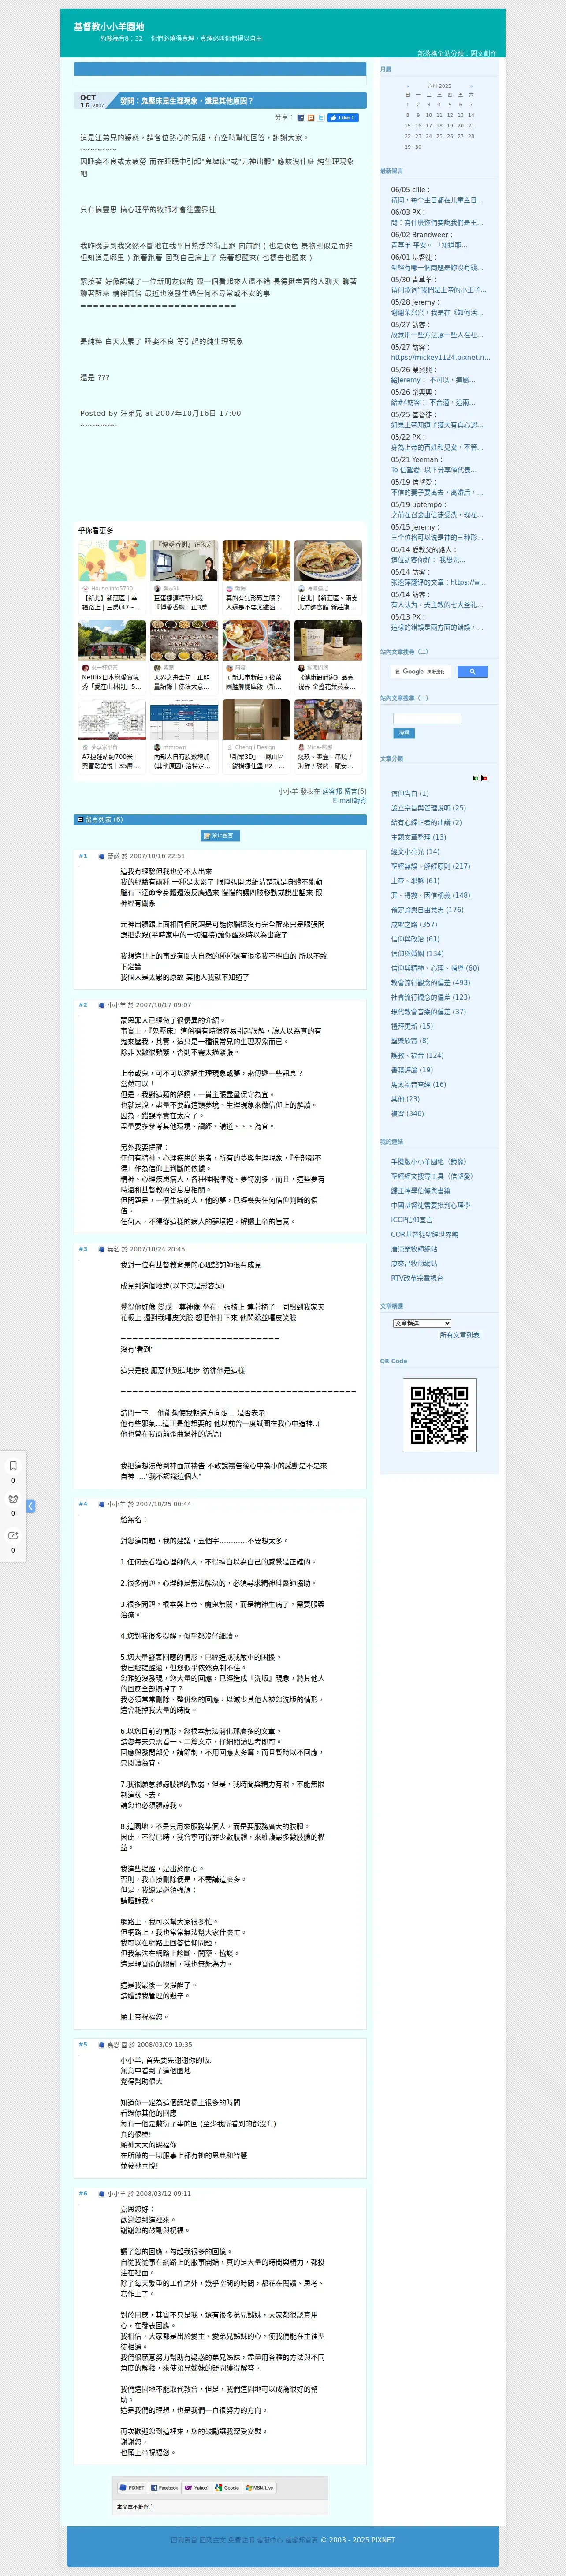Click the cat-face reaction icon in floating sidebar
Viewport: 566px width, 2576px height.
coord(13,1499)
